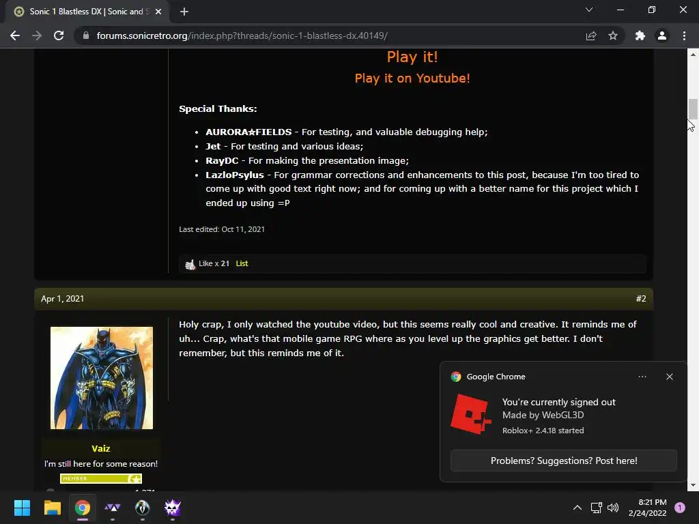Open notification options three dots

642,377
